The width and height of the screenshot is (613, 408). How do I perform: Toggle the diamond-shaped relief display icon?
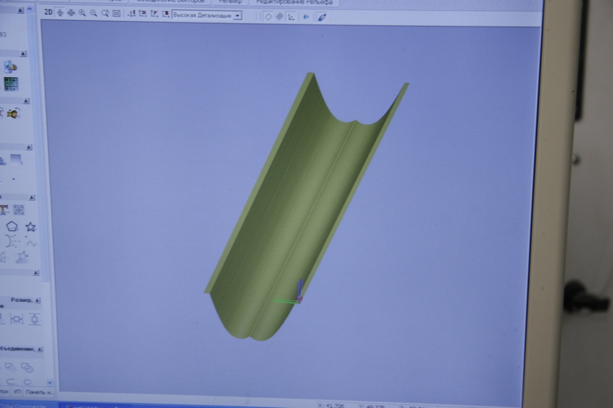point(268,16)
